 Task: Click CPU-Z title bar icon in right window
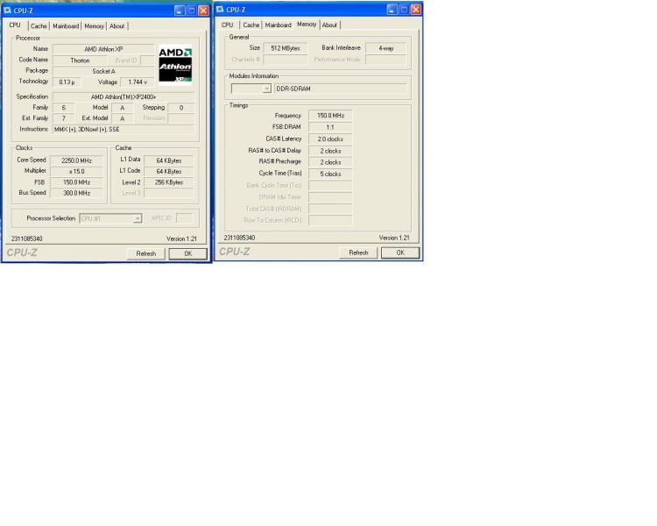pos(220,10)
